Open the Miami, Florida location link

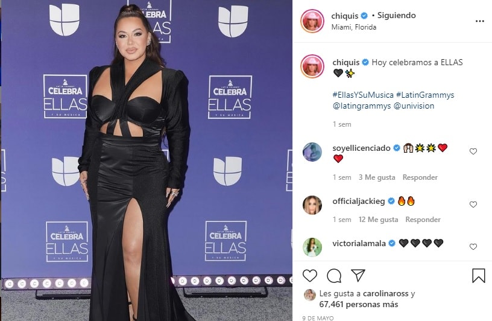point(353,27)
